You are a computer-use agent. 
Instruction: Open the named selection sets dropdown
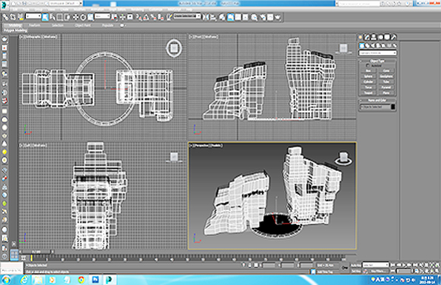click(x=187, y=16)
